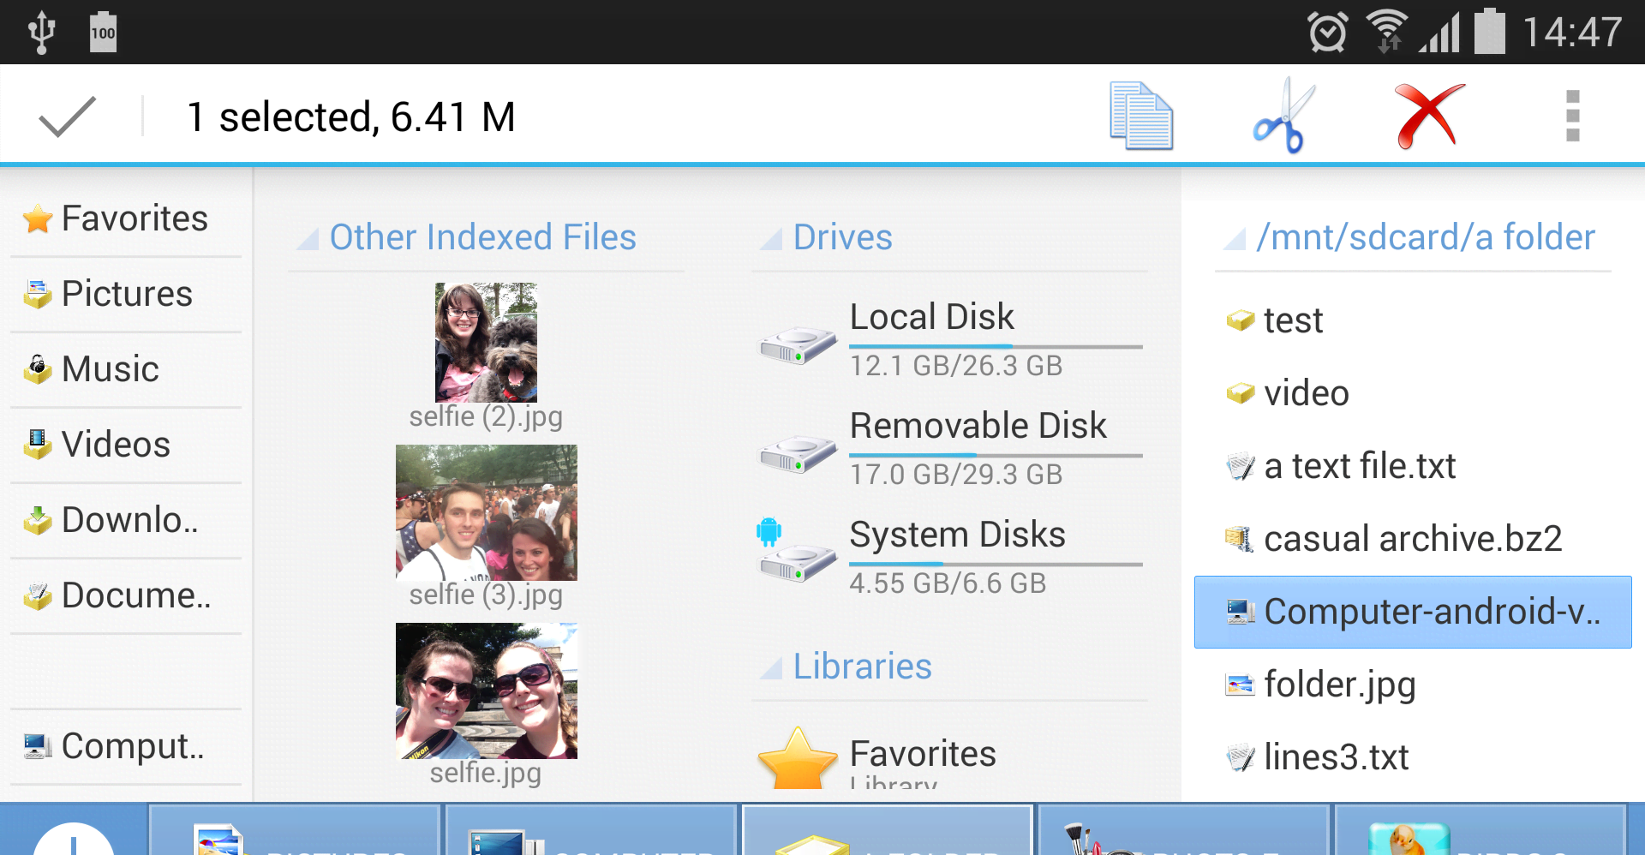Tap the alarm clock status icon

1327,33
